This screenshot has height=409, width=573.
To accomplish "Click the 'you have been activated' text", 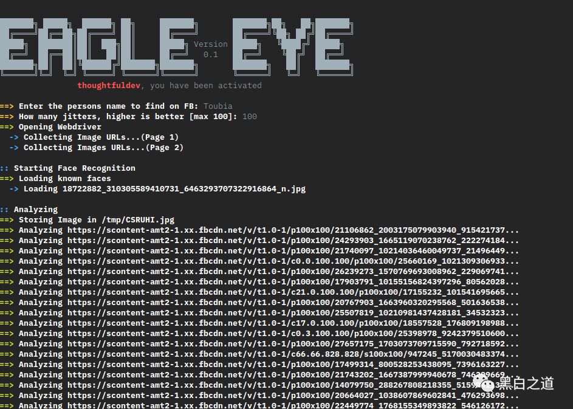I will click(206, 86).
